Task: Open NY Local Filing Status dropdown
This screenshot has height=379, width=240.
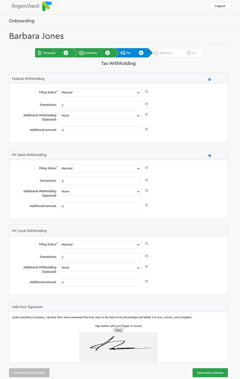Action: (100, 244)
